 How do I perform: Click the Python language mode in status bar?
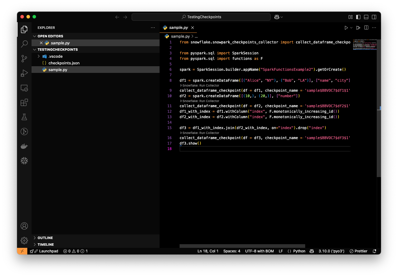click(299, 251)
